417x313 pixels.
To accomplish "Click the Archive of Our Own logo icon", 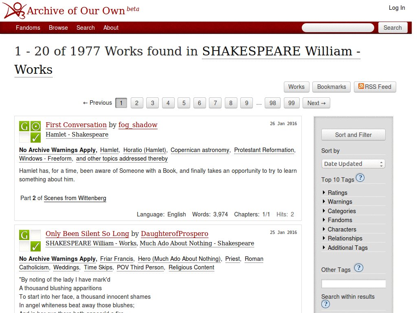I will (15, 10).
